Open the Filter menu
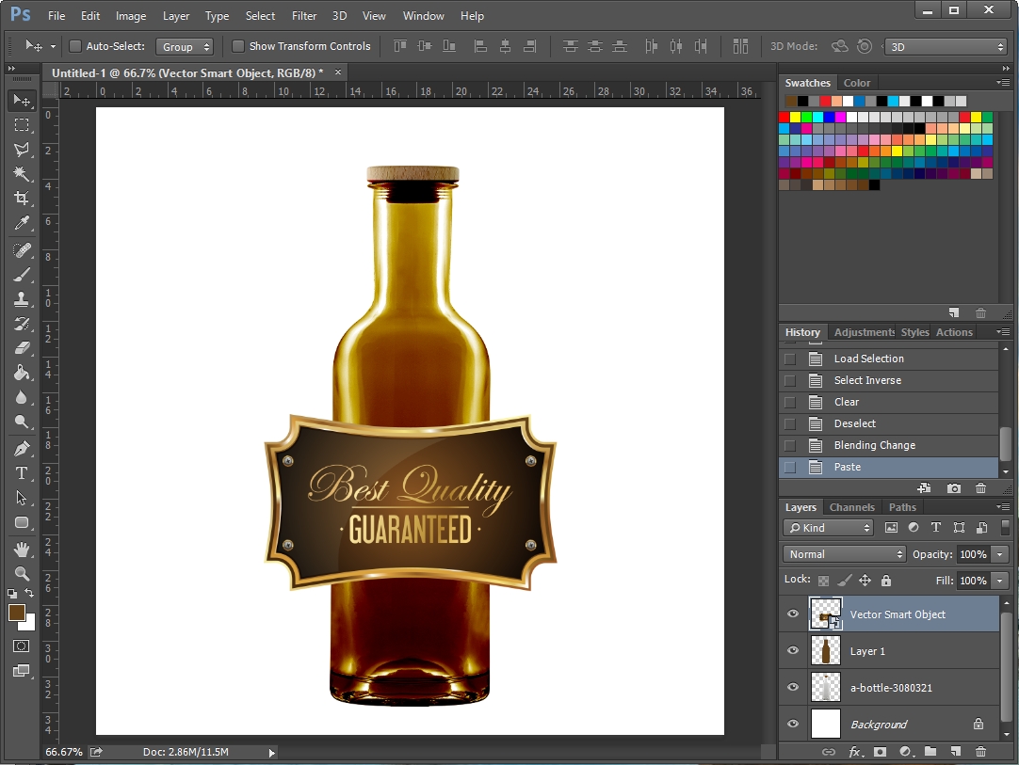This screenshot has height=765, width=1019. pyautogui.click(x=303, y=16)
